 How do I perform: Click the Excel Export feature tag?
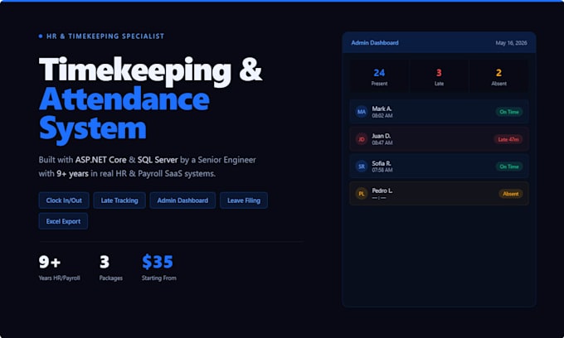point(63,221)
